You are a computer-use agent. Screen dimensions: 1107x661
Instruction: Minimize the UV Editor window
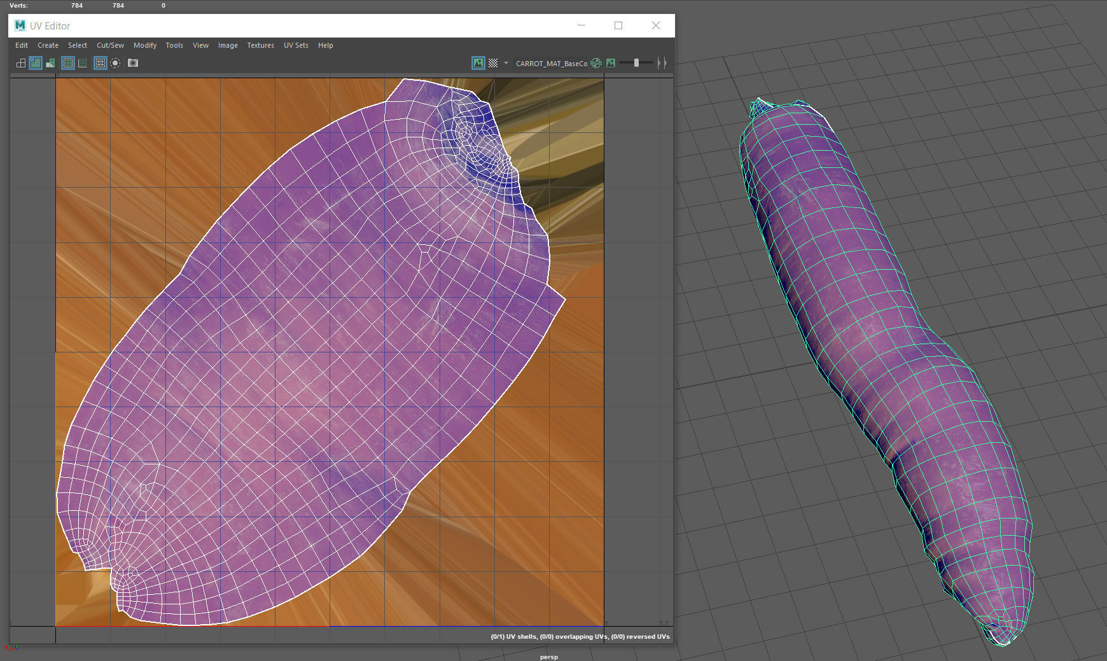[581, 25]
